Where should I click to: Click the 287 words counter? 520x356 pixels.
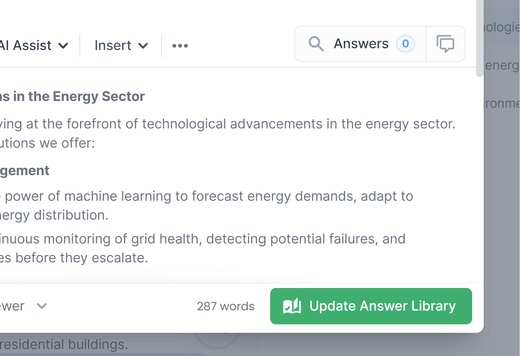click(x=225, y=306)
